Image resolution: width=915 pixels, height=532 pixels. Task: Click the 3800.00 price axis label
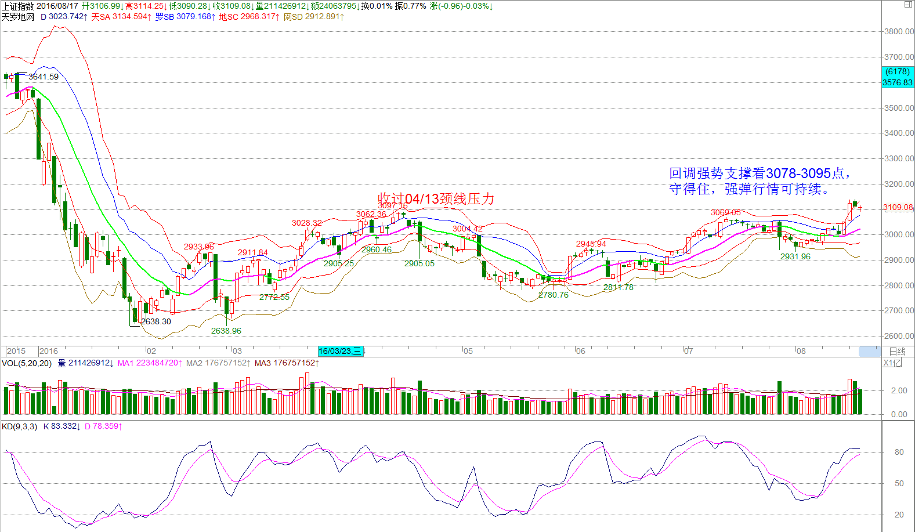899,31
